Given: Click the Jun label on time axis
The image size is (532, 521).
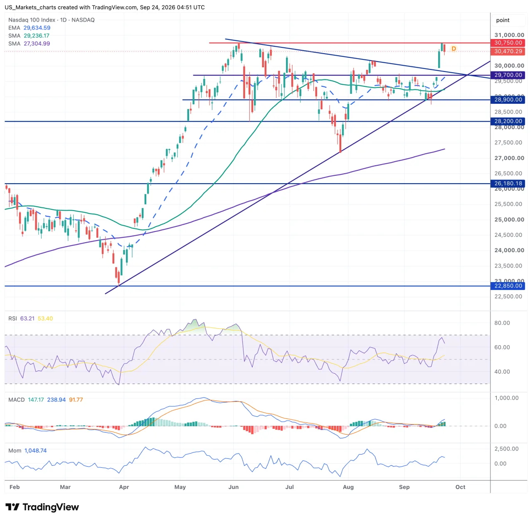Looking at the screenshot, I should pos(234,487).
